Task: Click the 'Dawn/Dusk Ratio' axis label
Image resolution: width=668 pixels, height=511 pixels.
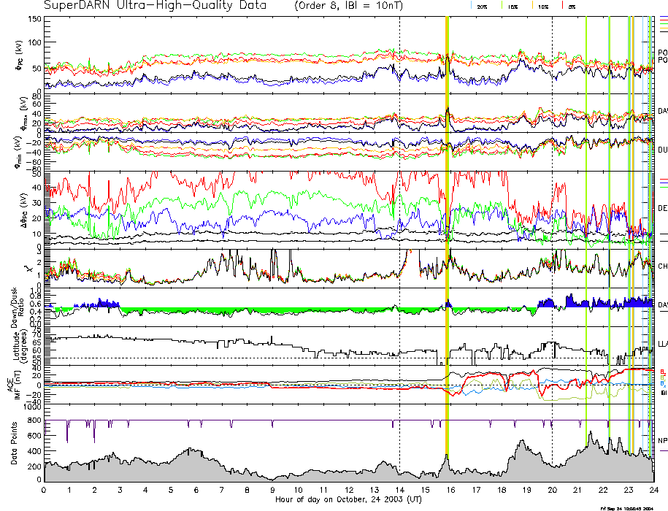Action: coord(18,307)
